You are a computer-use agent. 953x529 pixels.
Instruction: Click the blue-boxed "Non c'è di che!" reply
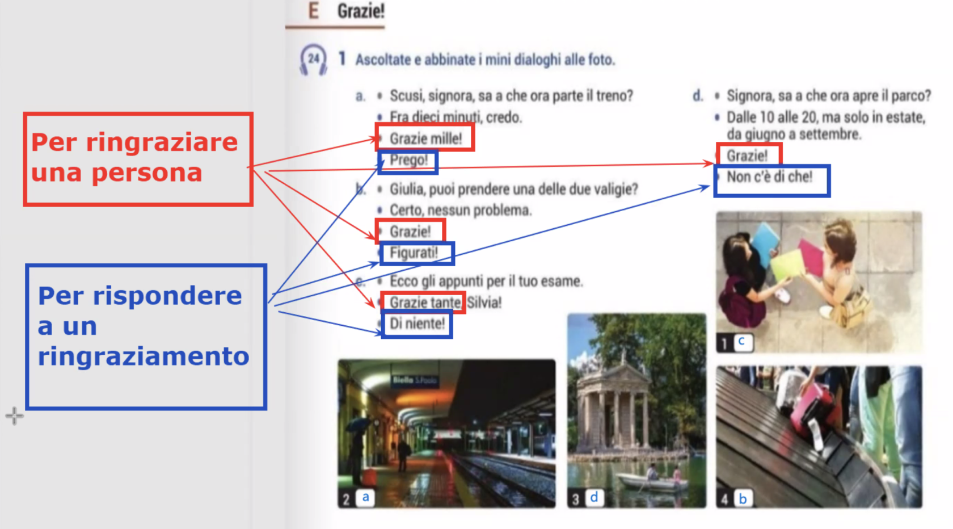click(771, 179)
